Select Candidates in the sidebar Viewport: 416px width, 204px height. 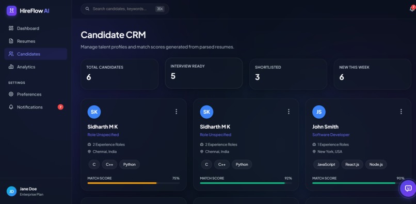pos(36,54)
